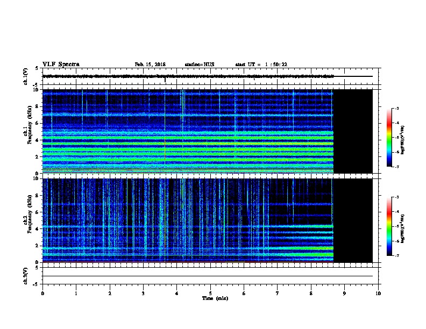
Task: Click time axis tick label "5"
Action: pyautogui.click(x=210, y=294)
